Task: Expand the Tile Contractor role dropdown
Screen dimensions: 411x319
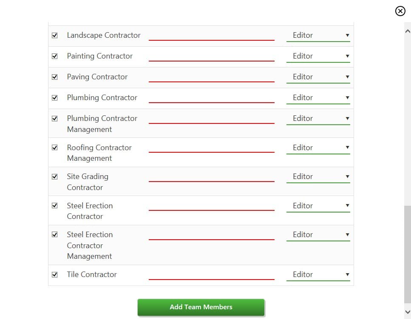Action: click(x=318, y=274)
